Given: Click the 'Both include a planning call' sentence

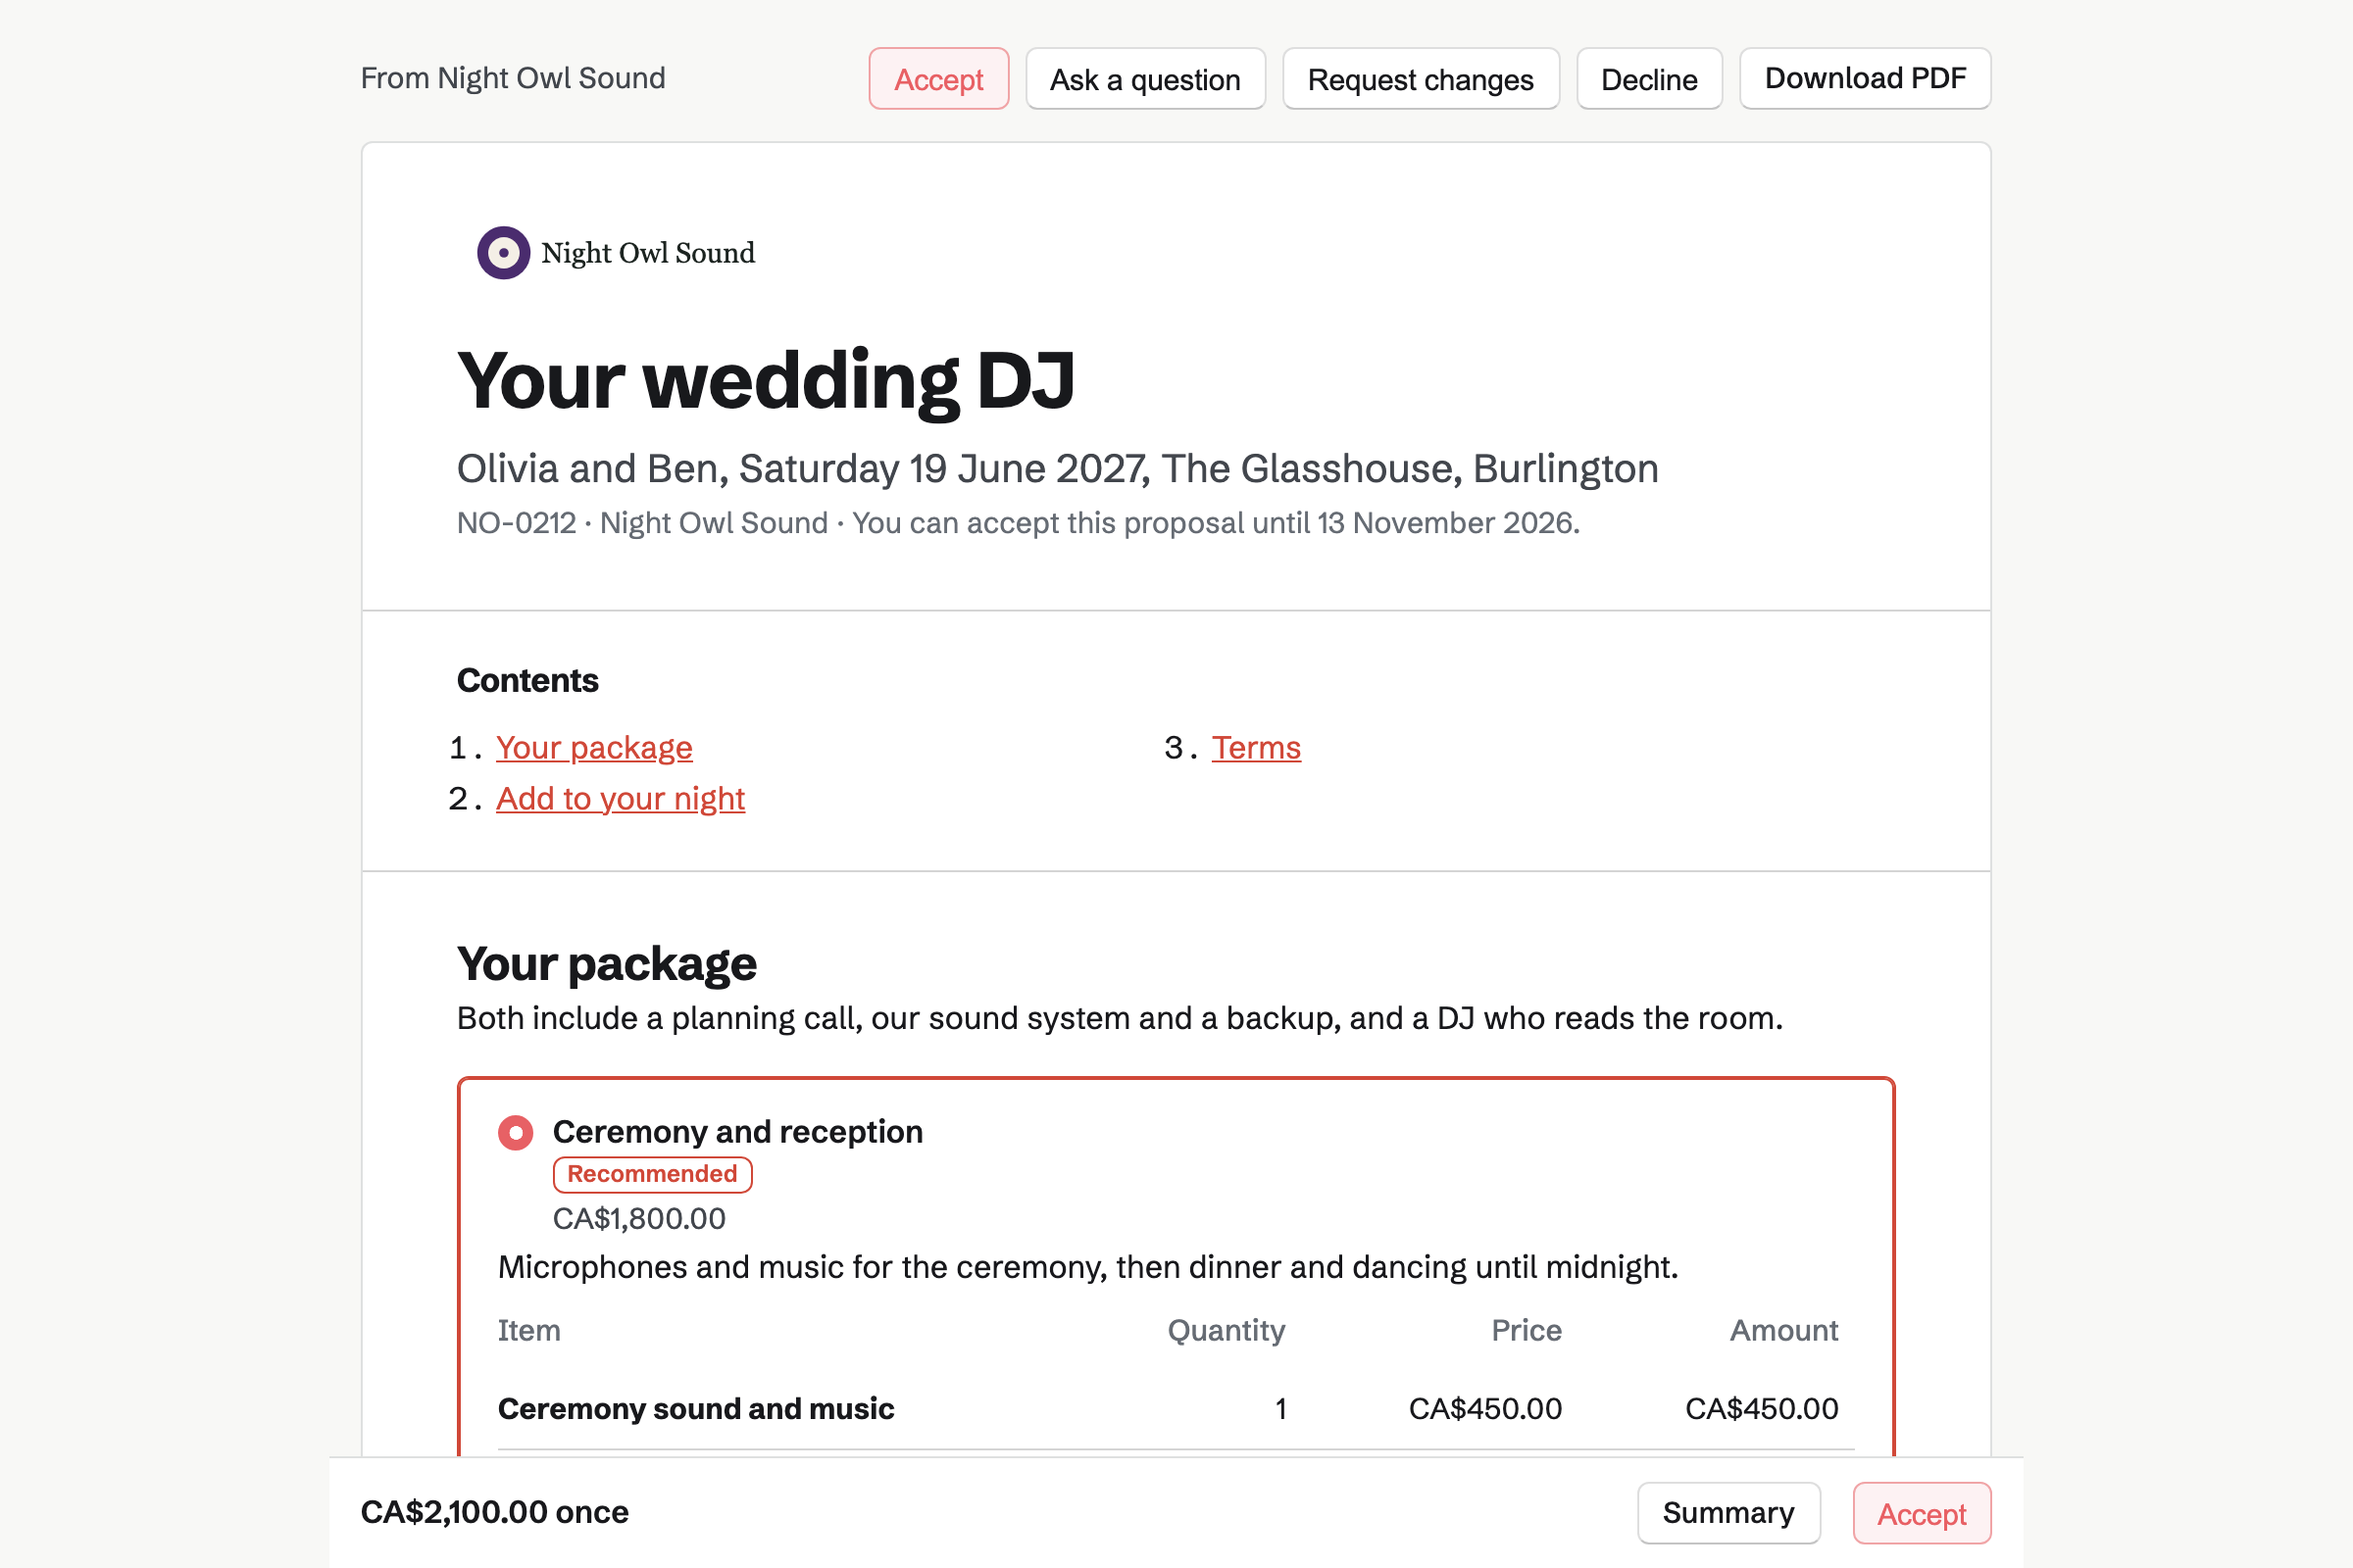Looking at the screenshot, I should (x=1120, y=1018).
